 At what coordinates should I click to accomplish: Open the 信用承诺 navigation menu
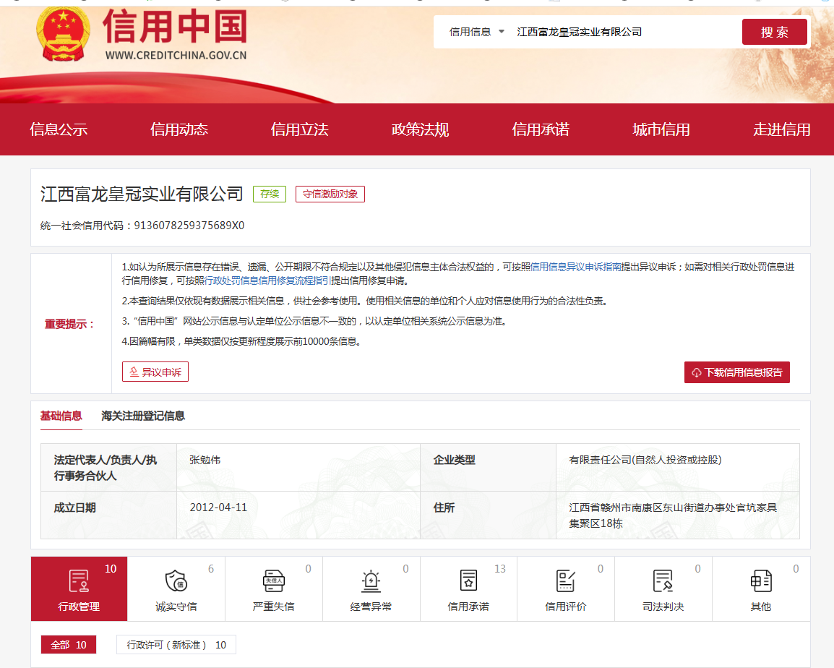pos(541,130)
